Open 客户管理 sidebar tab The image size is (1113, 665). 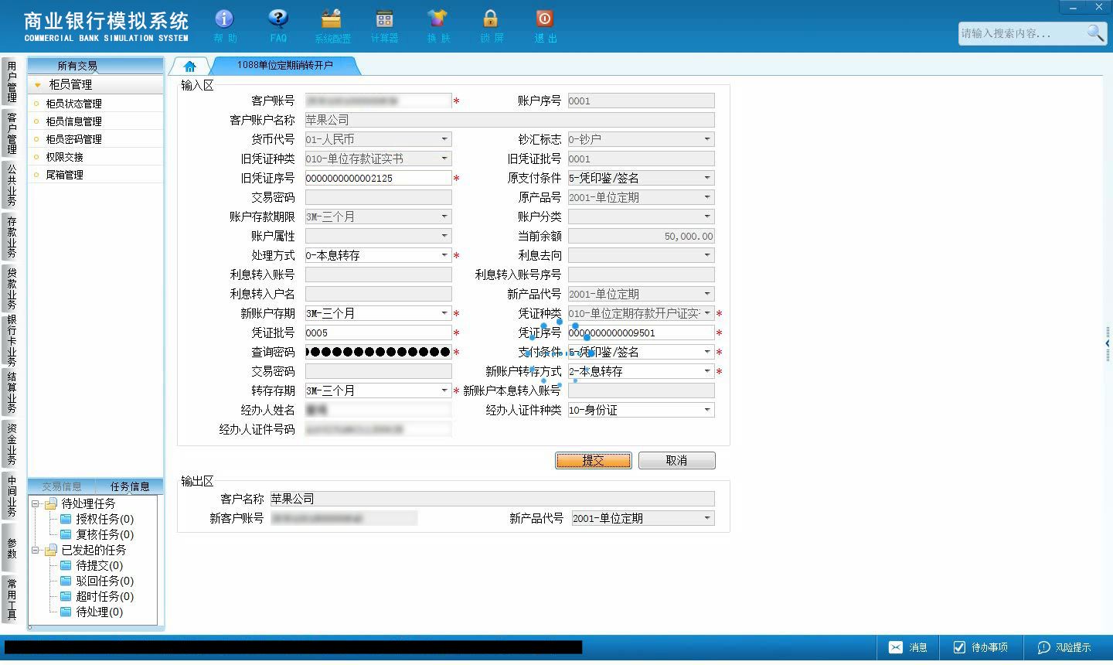[11, 133]
